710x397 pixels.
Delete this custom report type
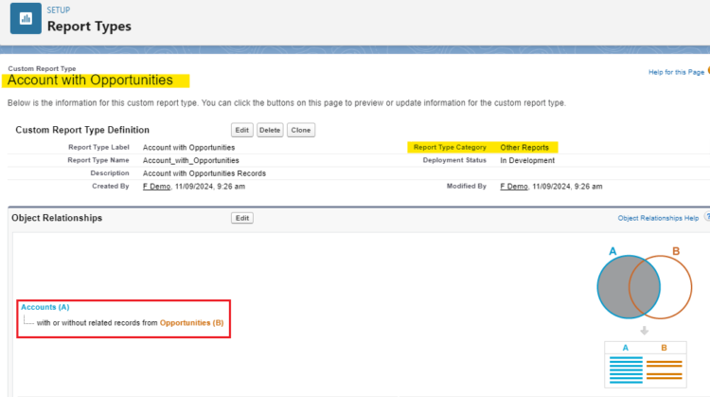(270, 130)
